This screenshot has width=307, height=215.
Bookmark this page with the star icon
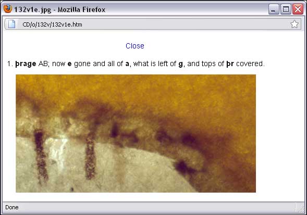tap(294, 24)
